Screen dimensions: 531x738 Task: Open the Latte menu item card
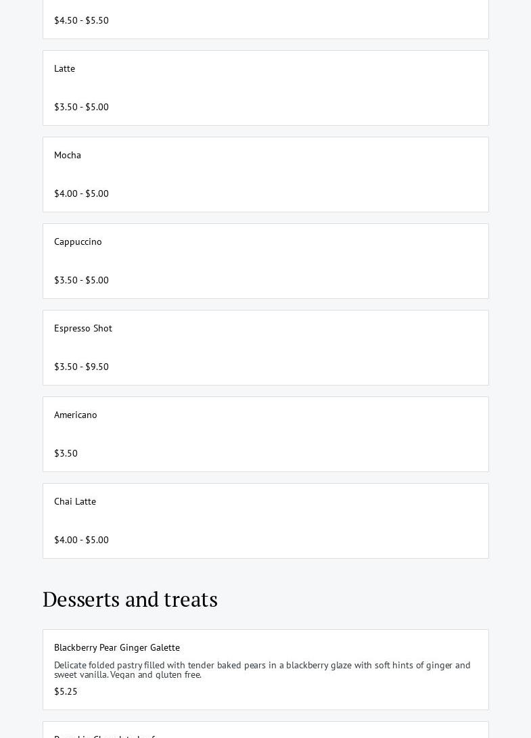tap(265, 88)
